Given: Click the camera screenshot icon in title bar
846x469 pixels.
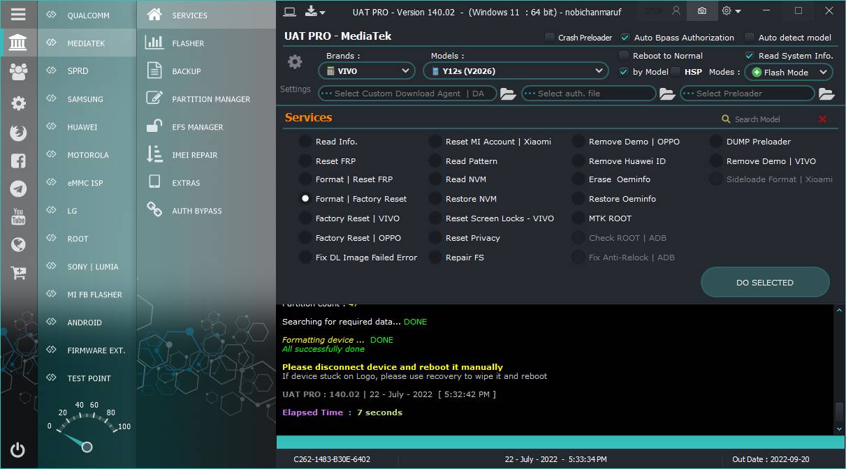Looking at the screenshot, I should tap(702, 11).
